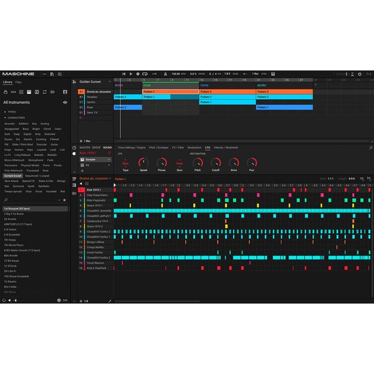Open the LFO Sync selector
The image size is (374, 374).
(180, 163)
